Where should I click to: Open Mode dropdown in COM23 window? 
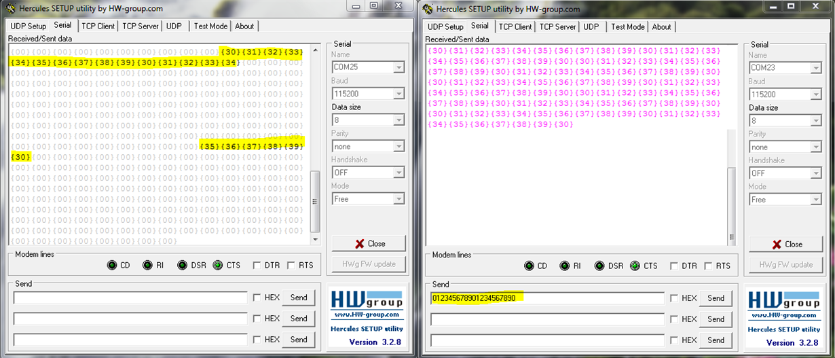coord(816,200)
